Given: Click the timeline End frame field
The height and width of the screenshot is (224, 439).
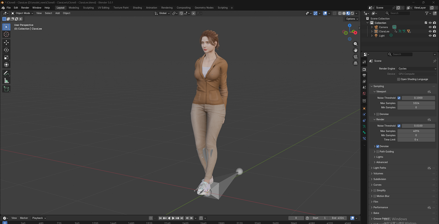Looking at the screenshot, I should click(x=338, y=218).
